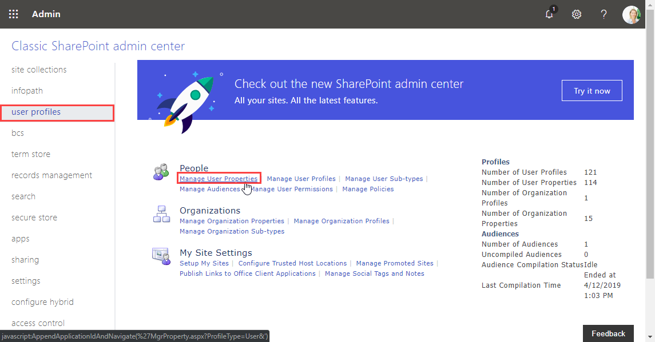The height and width of the screenshot is (342, 655).
Task: Open the settings gear icon
Action: pyautogui.click(x=577, y=14)
